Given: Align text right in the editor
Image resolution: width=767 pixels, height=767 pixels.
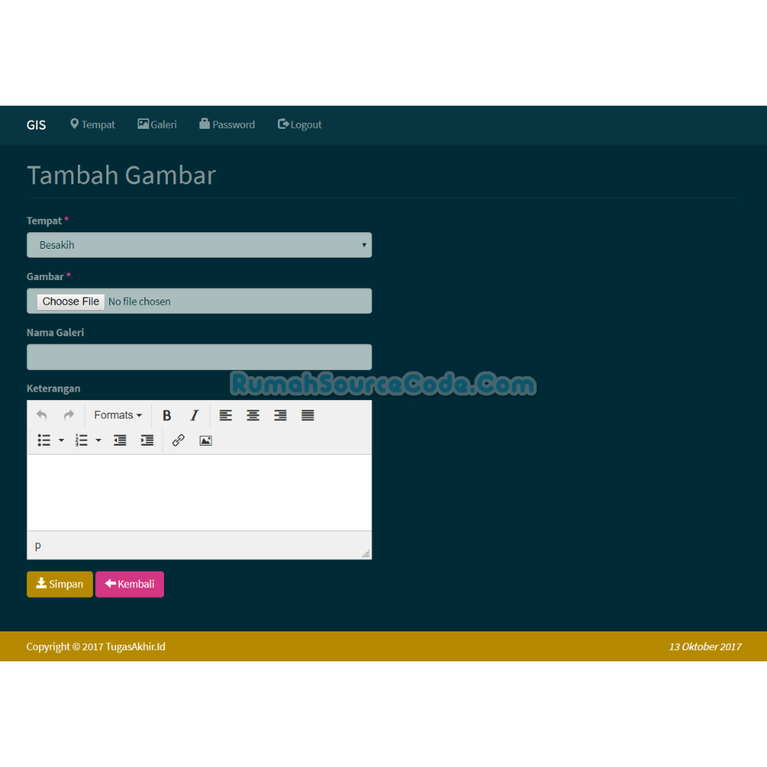Looking at the screenshot, I should pyautogui.click(x=280, y=415).
